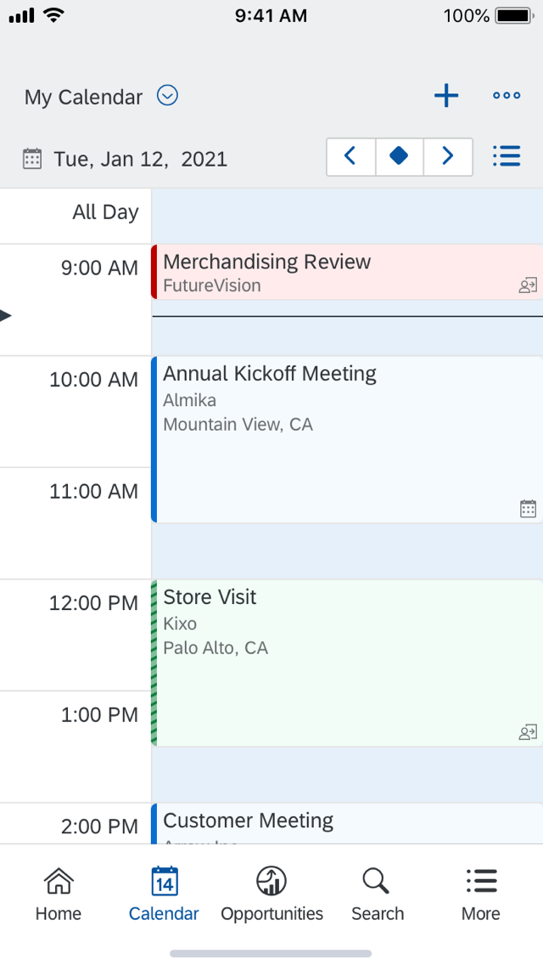Viewport: 543px width, 965px height.
Task: Tap visit icon on Merchandising Review
Action: [528, 286]
